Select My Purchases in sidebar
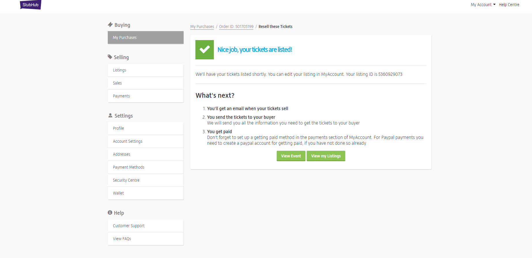 click(146, 37)
